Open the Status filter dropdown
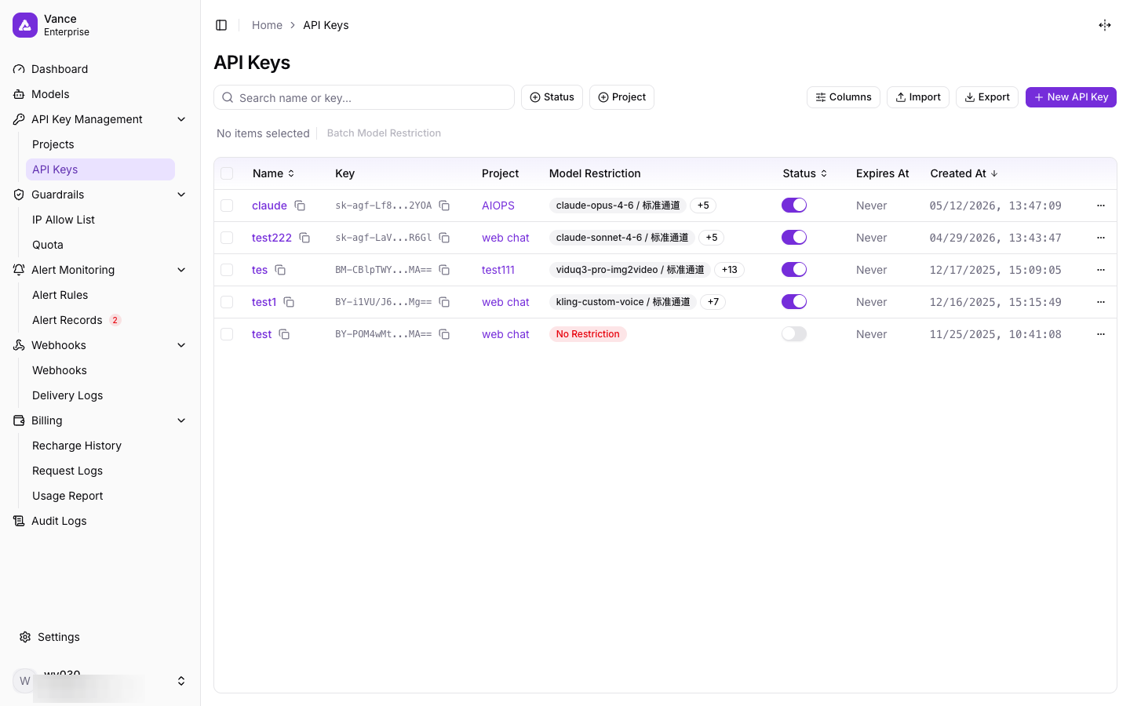Screen dimensions: 1130x706 552,97
